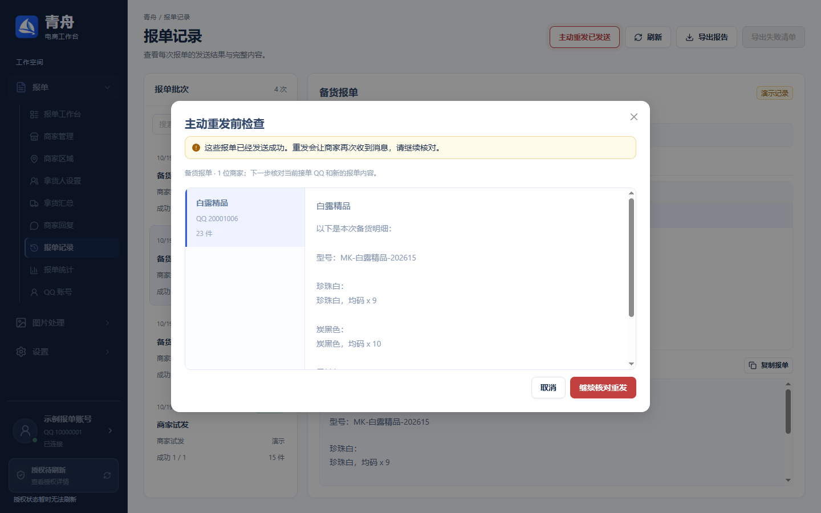
Task: Click the 刷新 button
Action: [x=648, y=37]
